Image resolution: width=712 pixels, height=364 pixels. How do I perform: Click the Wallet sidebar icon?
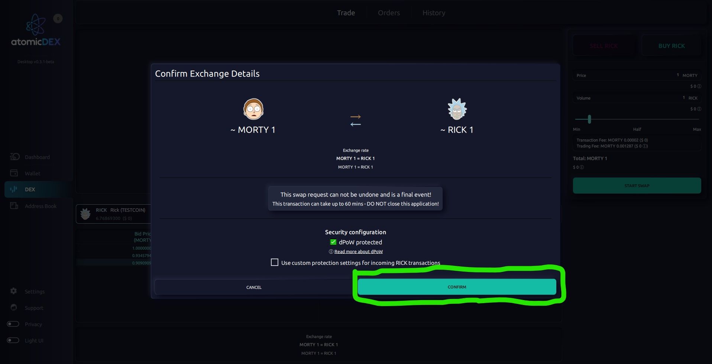tap(14, 173)
